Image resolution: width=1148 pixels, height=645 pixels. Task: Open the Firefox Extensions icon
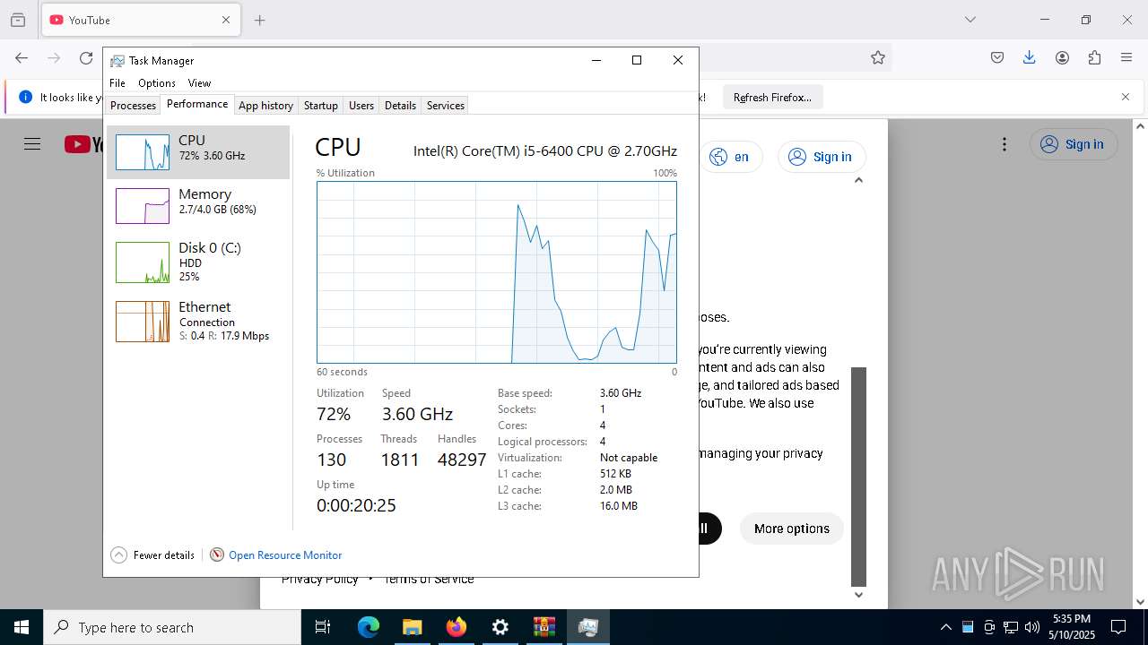pos(1094,57)
